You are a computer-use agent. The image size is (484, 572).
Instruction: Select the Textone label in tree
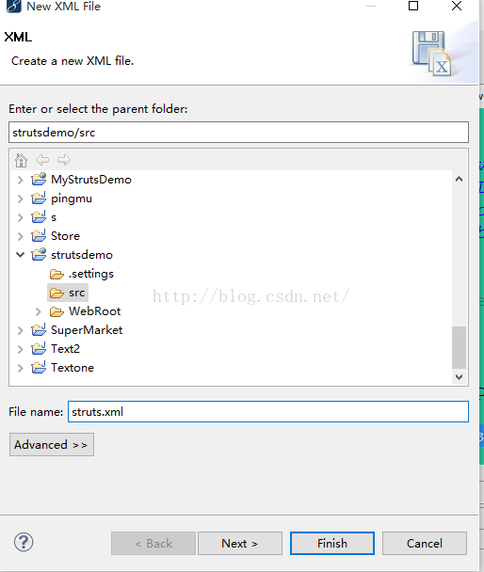point(73,368)
